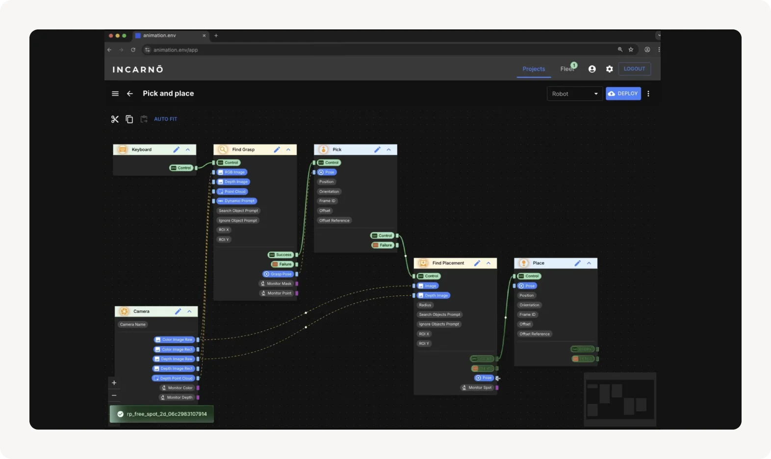Click the Radius parameter in Find Placement

[x=425, y=305]
